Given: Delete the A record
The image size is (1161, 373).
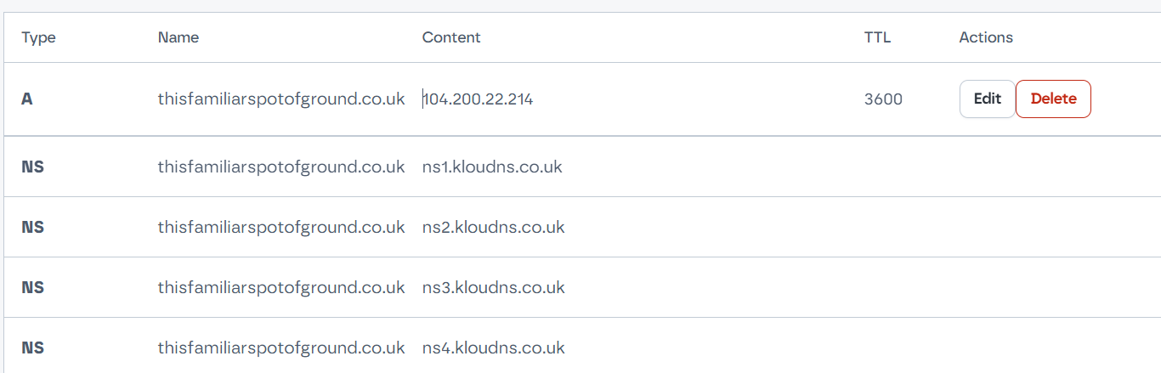Looking at the screenshot, I should point(1053,99).
